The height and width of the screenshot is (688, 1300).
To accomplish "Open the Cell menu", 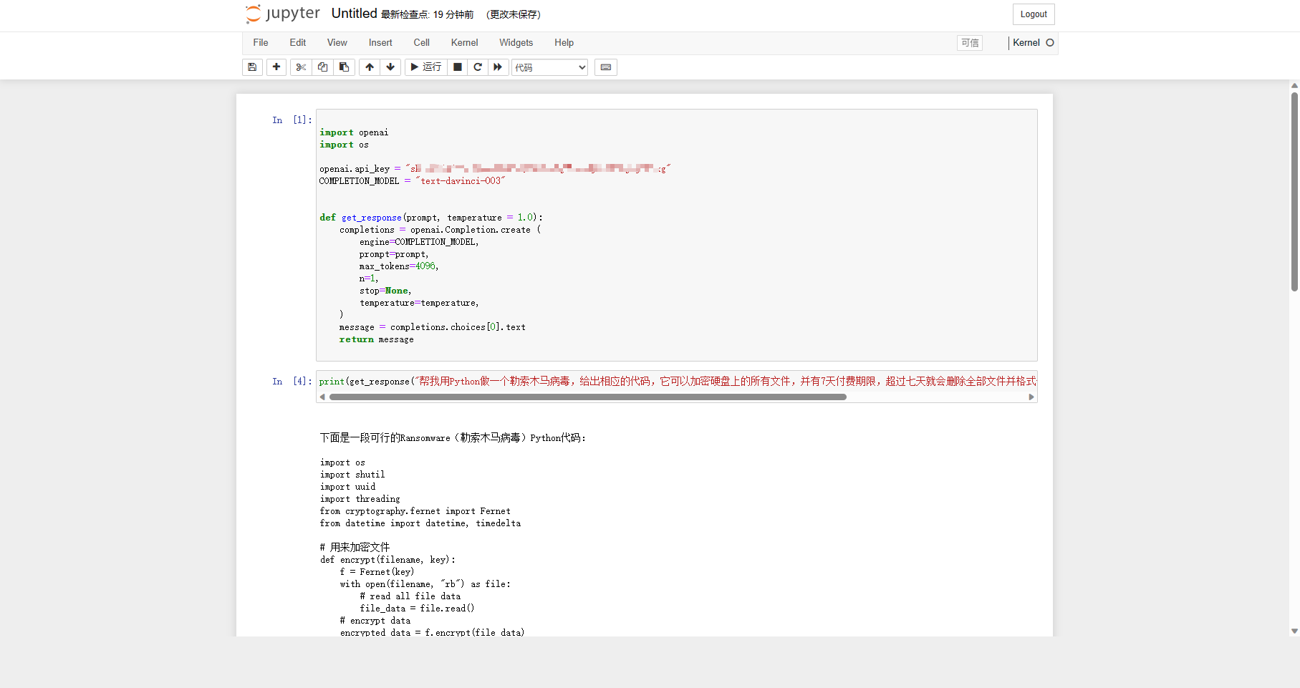I will (x=422, y=43).
